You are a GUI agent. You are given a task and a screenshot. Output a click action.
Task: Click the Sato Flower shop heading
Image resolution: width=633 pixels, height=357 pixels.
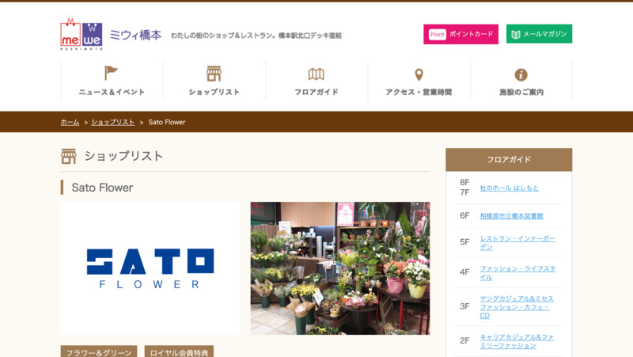click(103, 188)
